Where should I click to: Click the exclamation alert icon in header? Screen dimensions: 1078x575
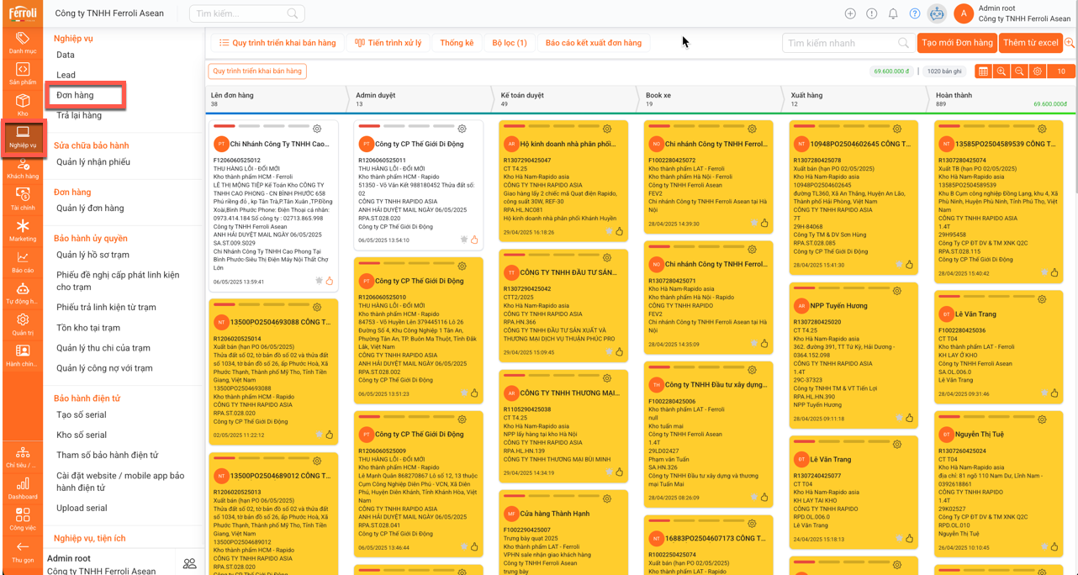click(872, 13)
